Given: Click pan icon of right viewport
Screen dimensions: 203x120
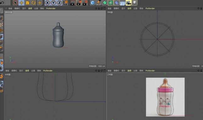Looking at the screenshot, I should (96, 71).
